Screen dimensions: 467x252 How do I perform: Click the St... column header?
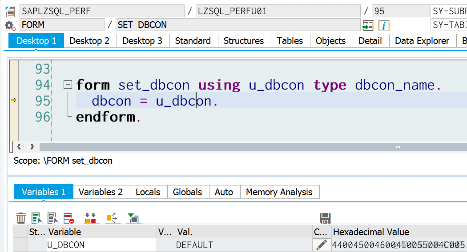click(37, 232)
